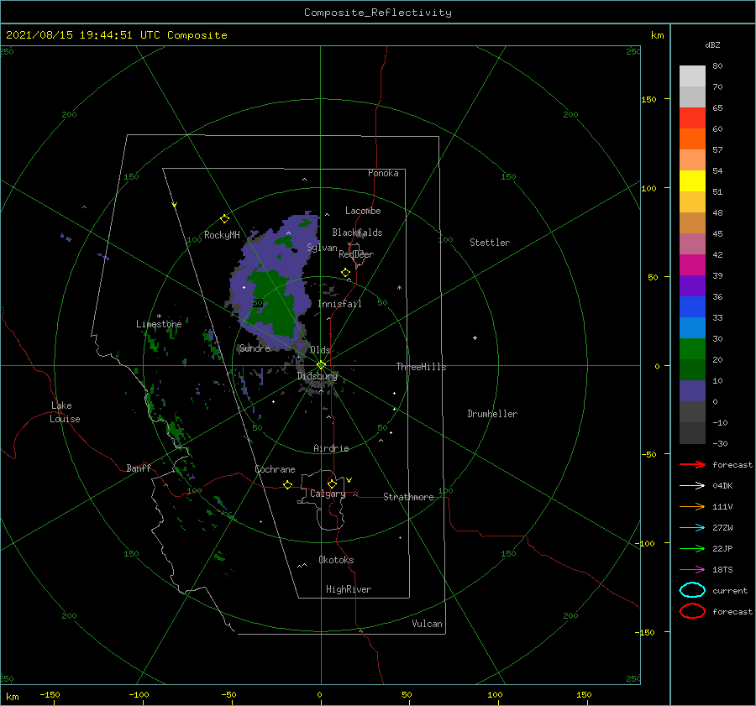This screenshot has height=706, width=756.
Task: Click the Blackfalds city label
Action: 357,233
